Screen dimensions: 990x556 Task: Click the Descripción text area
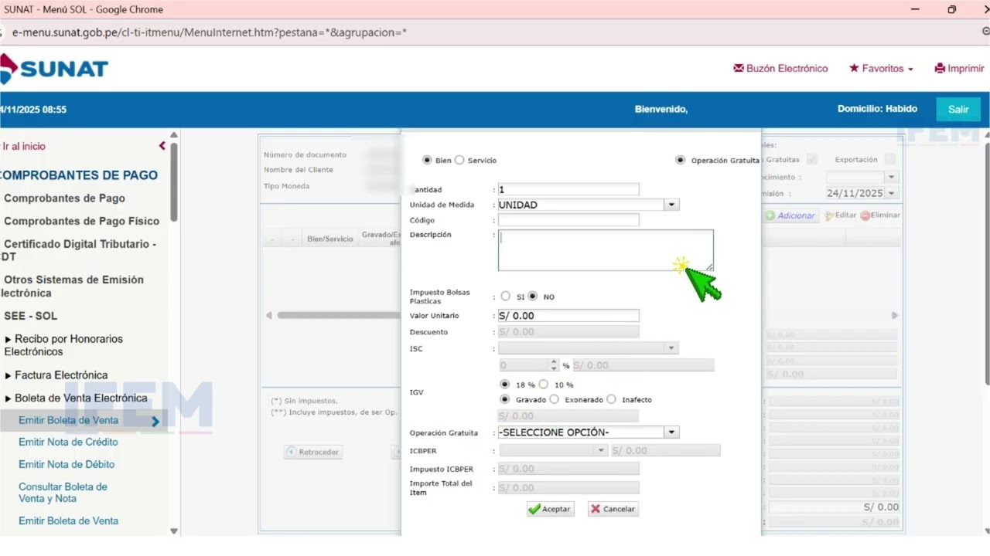point(606,250)
